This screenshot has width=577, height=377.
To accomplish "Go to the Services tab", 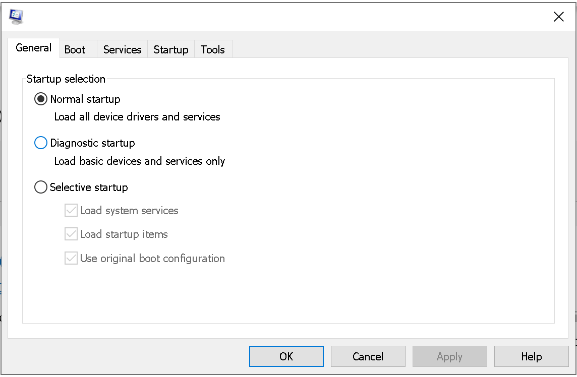I will click(x=122, y=49).
